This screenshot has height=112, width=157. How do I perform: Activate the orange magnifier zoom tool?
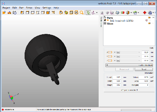(82, 13)
